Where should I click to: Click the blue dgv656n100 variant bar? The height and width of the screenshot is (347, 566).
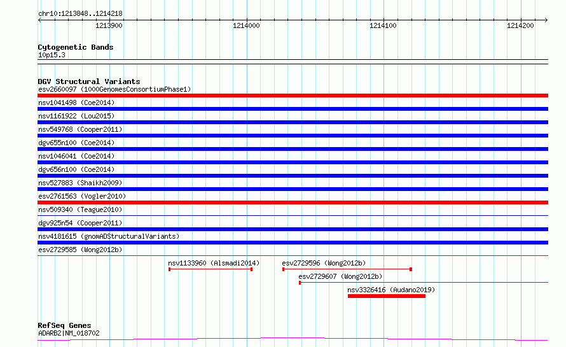pyautogui.click(x=293, y=176)
